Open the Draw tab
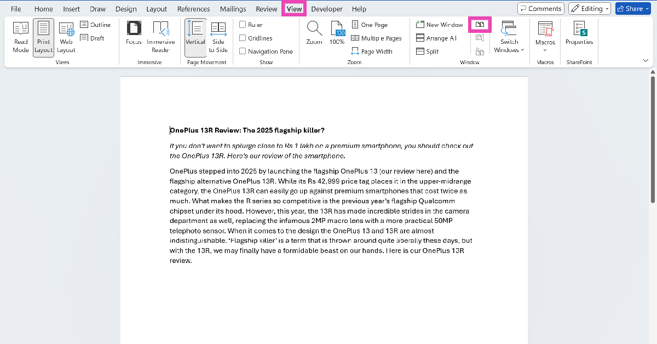The width and height of the screenshot is (657, 344). point(97,9)
